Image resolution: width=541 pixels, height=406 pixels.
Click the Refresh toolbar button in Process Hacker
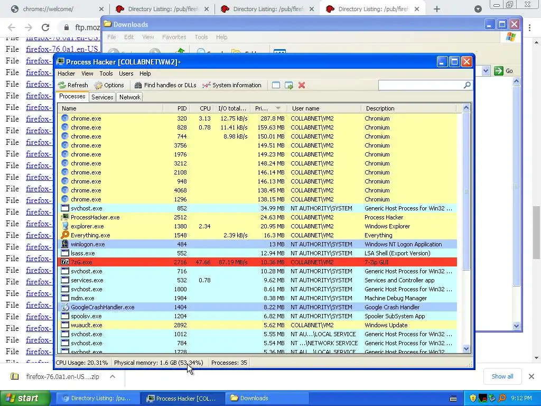click(73, 85)
